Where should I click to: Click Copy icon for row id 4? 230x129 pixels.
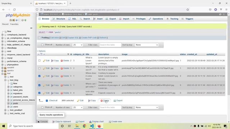click(x=52, y=76)
